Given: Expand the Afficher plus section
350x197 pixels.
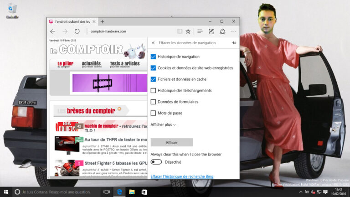Looking at the screenshot, I should point(163,124).
